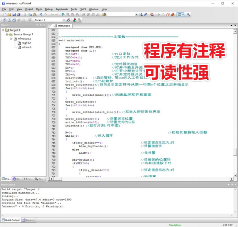Open the Project panel options dropdown arrow

37,25
